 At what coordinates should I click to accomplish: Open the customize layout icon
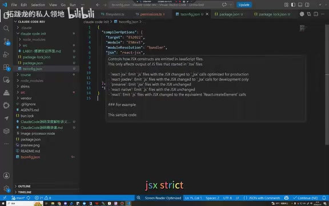pos(286,5)
